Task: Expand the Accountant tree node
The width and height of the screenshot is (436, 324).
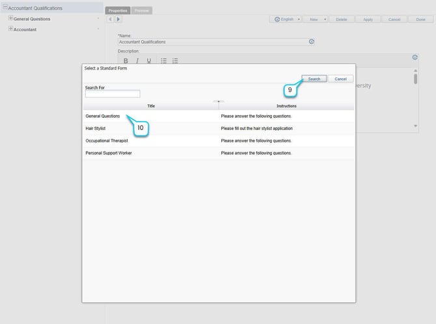Action: point(10,29)
